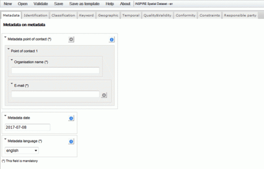Collapse the Point of contact 1 group
The image size is (264, 169).
pyautogui.click(x=8, y=49)
